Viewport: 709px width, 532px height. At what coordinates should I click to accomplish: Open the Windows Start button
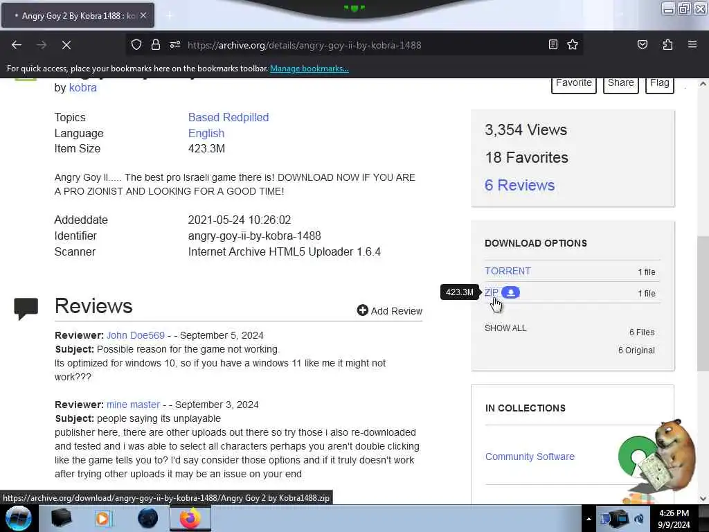[19, 518]
